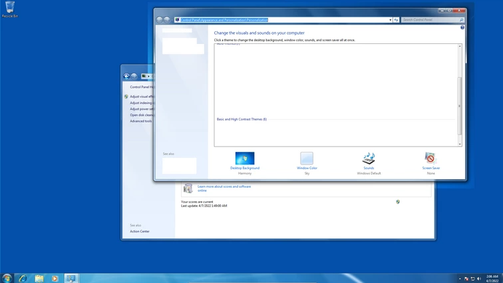Open the Screen Saver icon
The width and height of the screenshot is (503, 283).
tap(430, 158)
